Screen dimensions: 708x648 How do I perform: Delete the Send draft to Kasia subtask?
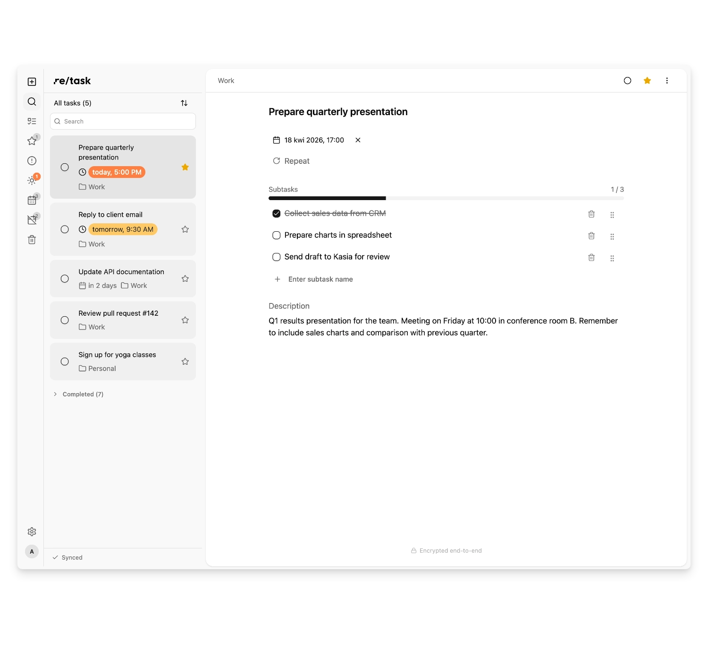[x=591, y=257]
